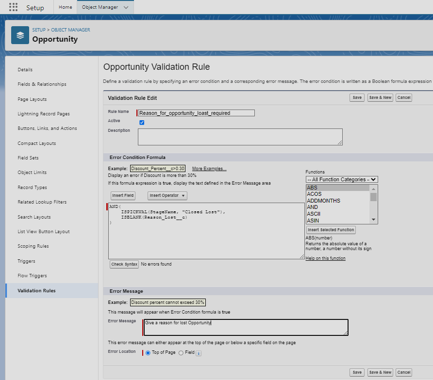
Task: Click the functions list scroll up arrow
Action: click(x=373, y=189)
